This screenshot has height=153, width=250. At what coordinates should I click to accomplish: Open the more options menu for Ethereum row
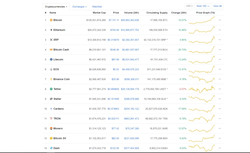click(220, 30)
